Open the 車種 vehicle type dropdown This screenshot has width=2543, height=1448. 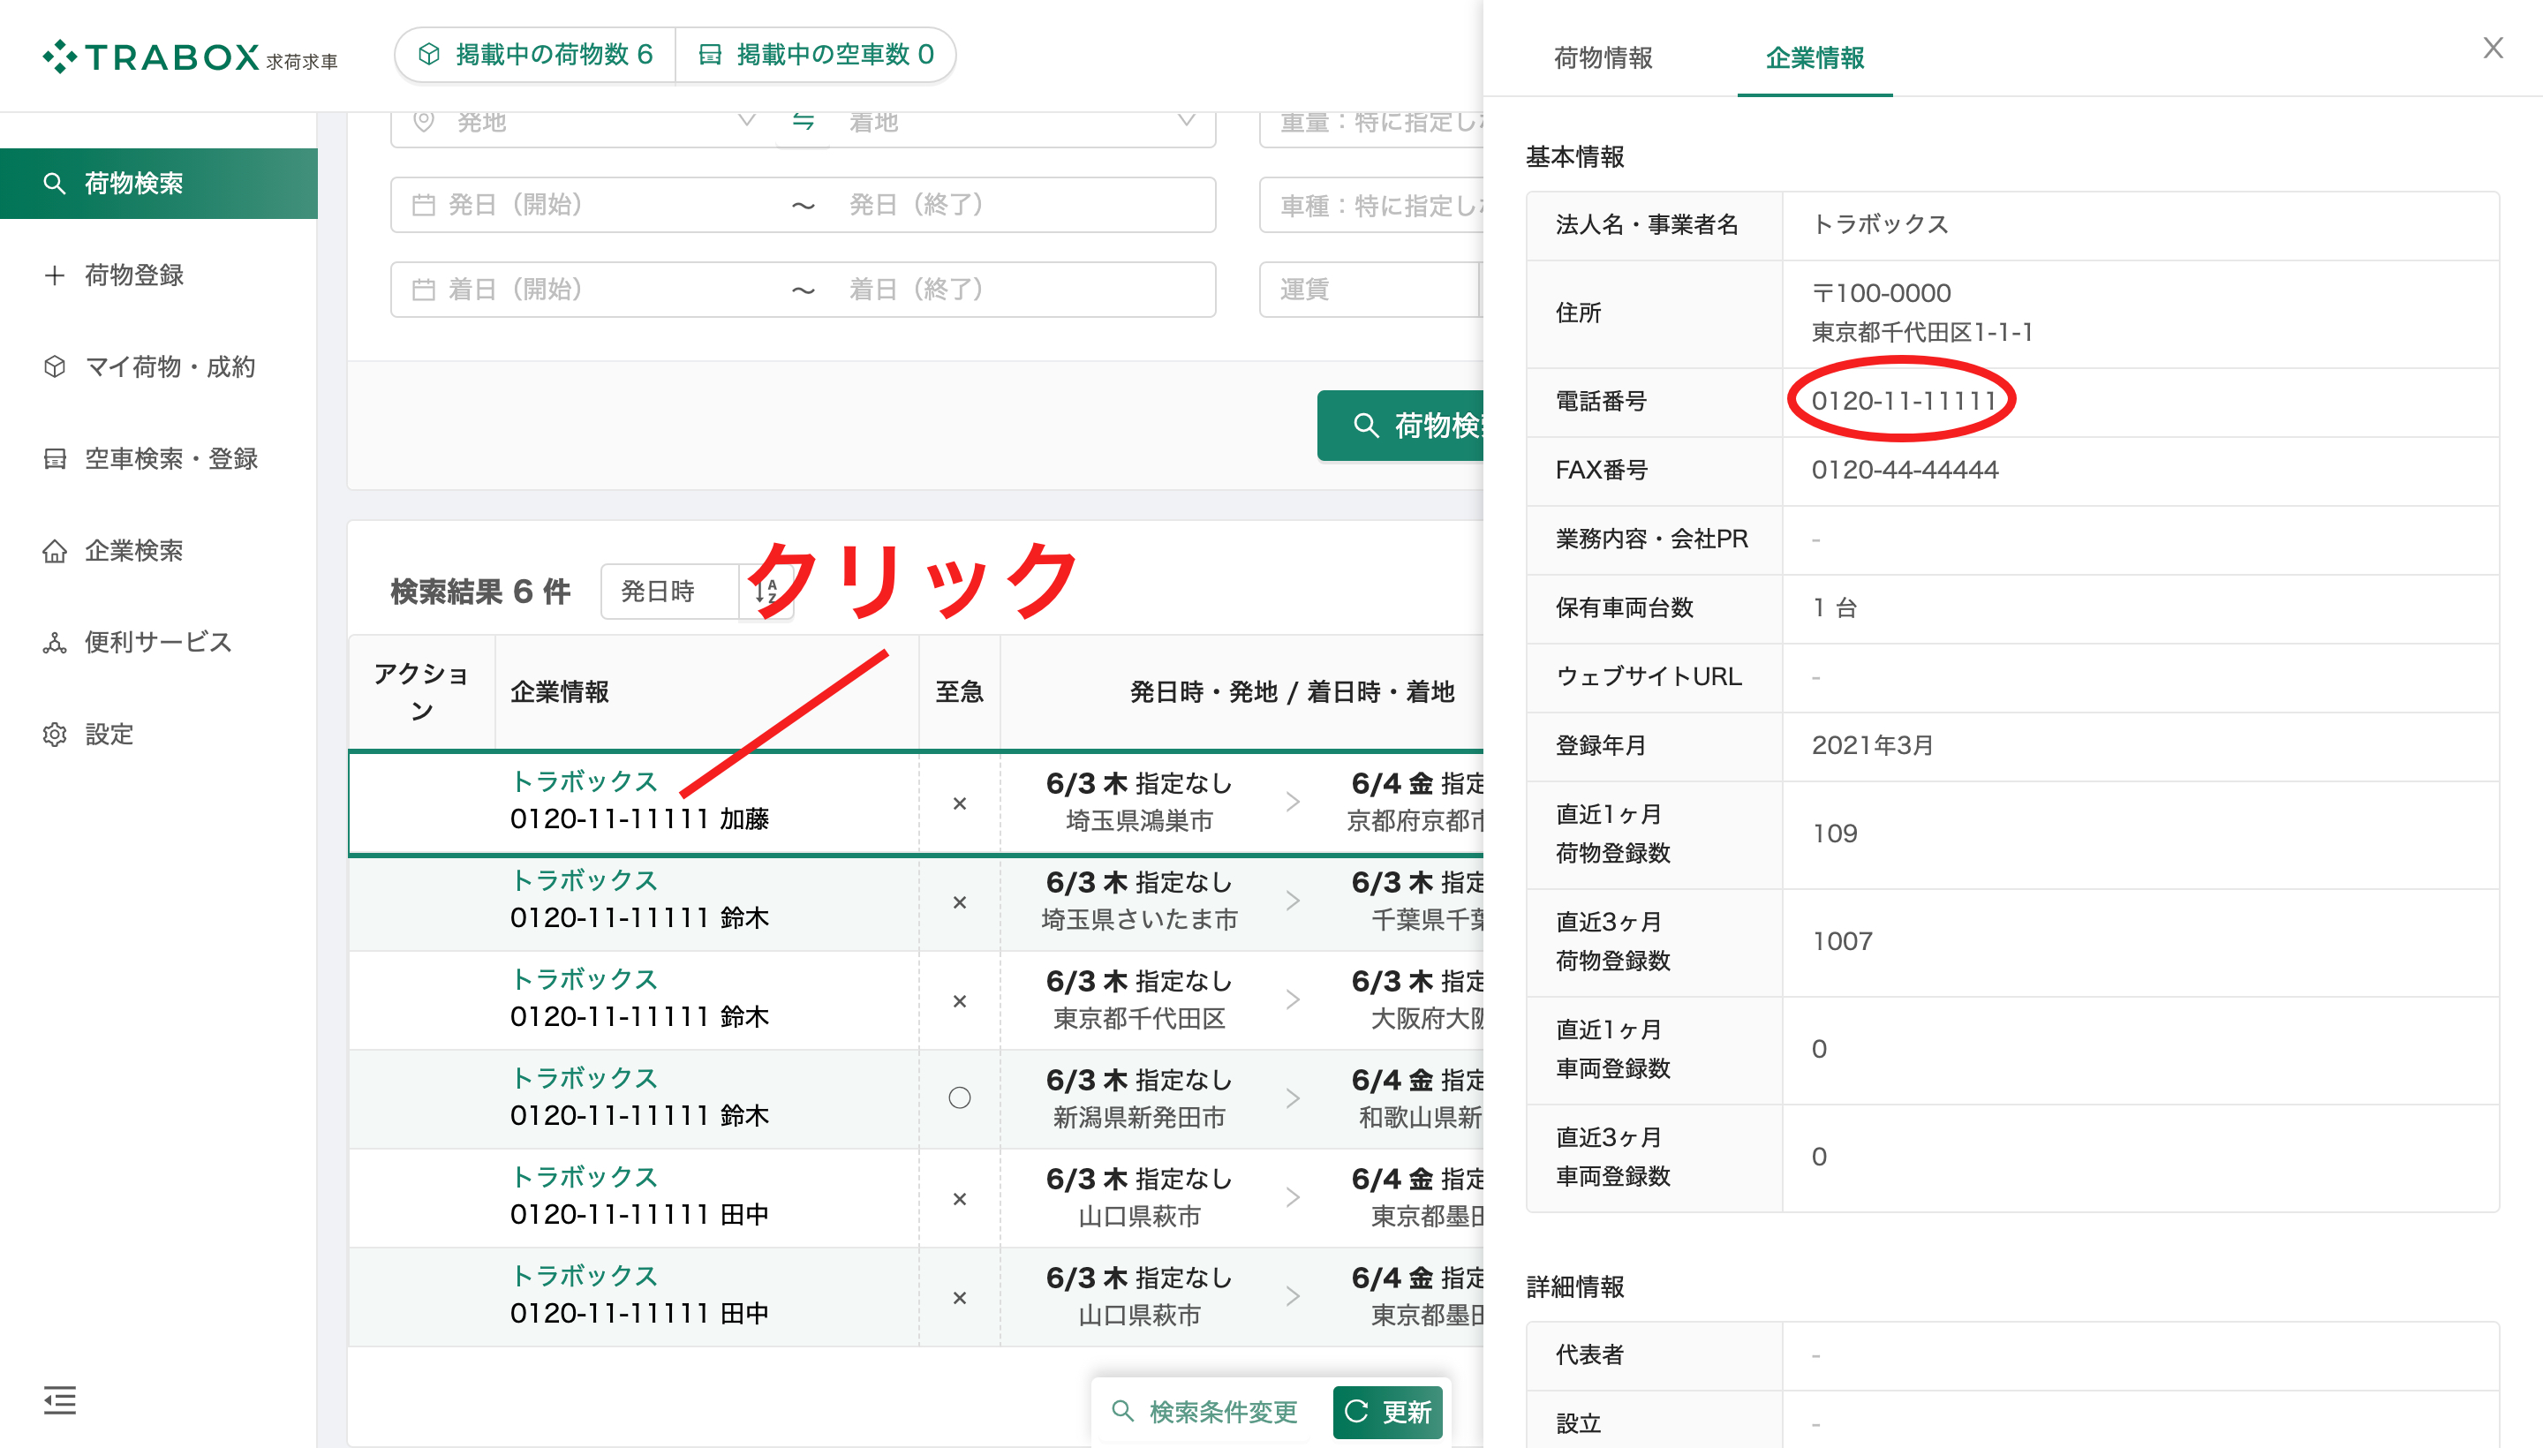tap(1372, 205)
